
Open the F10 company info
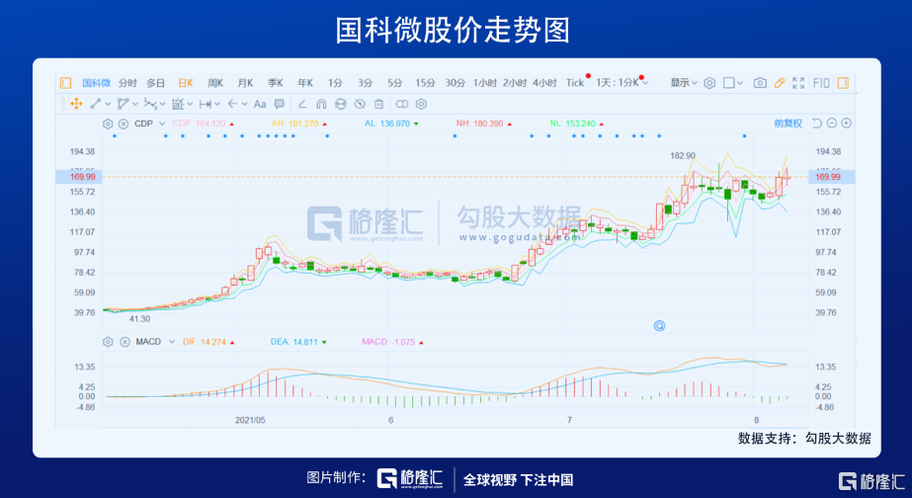click(821, 83)
